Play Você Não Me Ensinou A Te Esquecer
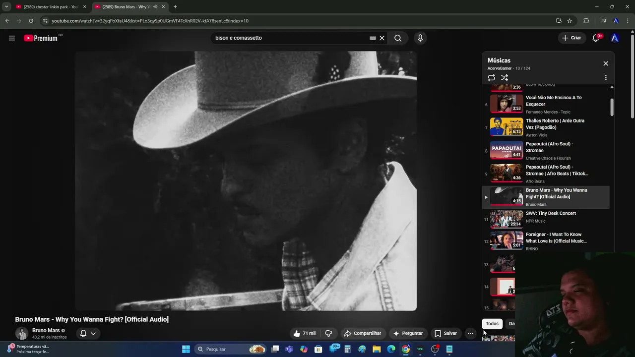635x357 pixels. pos(546,105)
